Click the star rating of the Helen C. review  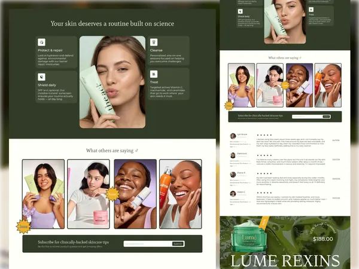pyautogui.click(x=264, y=193)
